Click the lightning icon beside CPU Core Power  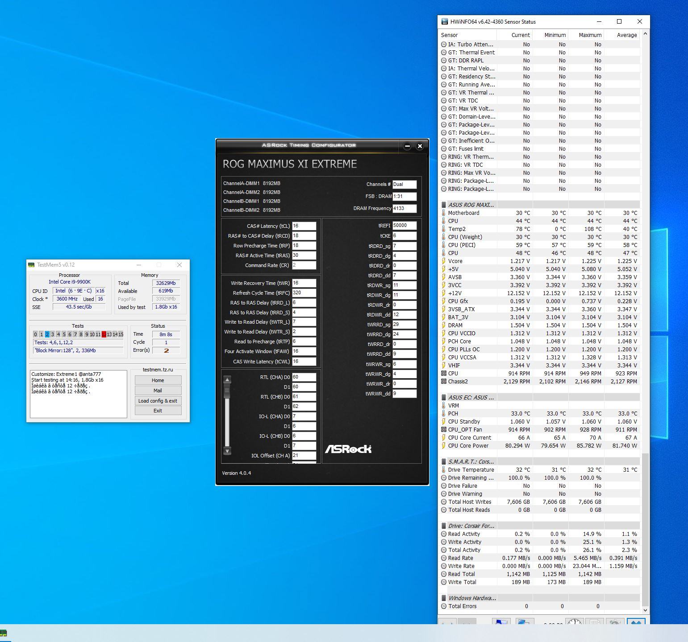[x=444, y=445]
